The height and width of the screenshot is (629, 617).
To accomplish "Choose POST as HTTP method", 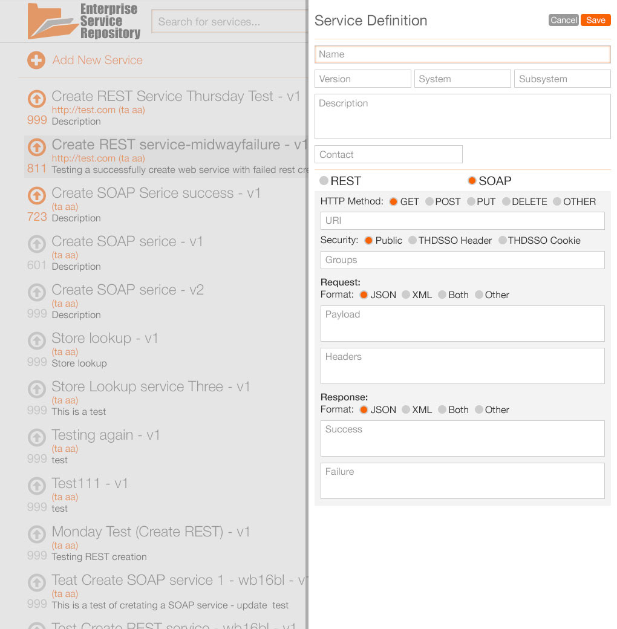I will [x=429, y=201].
